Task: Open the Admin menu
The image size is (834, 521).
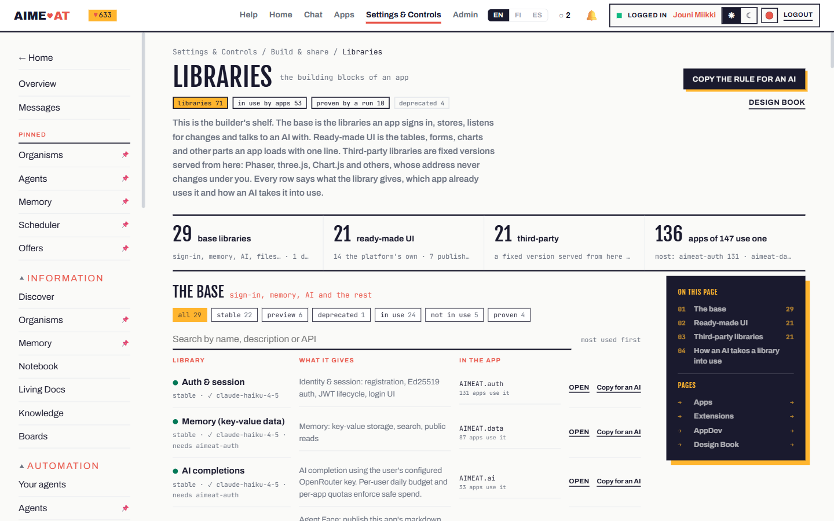Action: (465, 15)
